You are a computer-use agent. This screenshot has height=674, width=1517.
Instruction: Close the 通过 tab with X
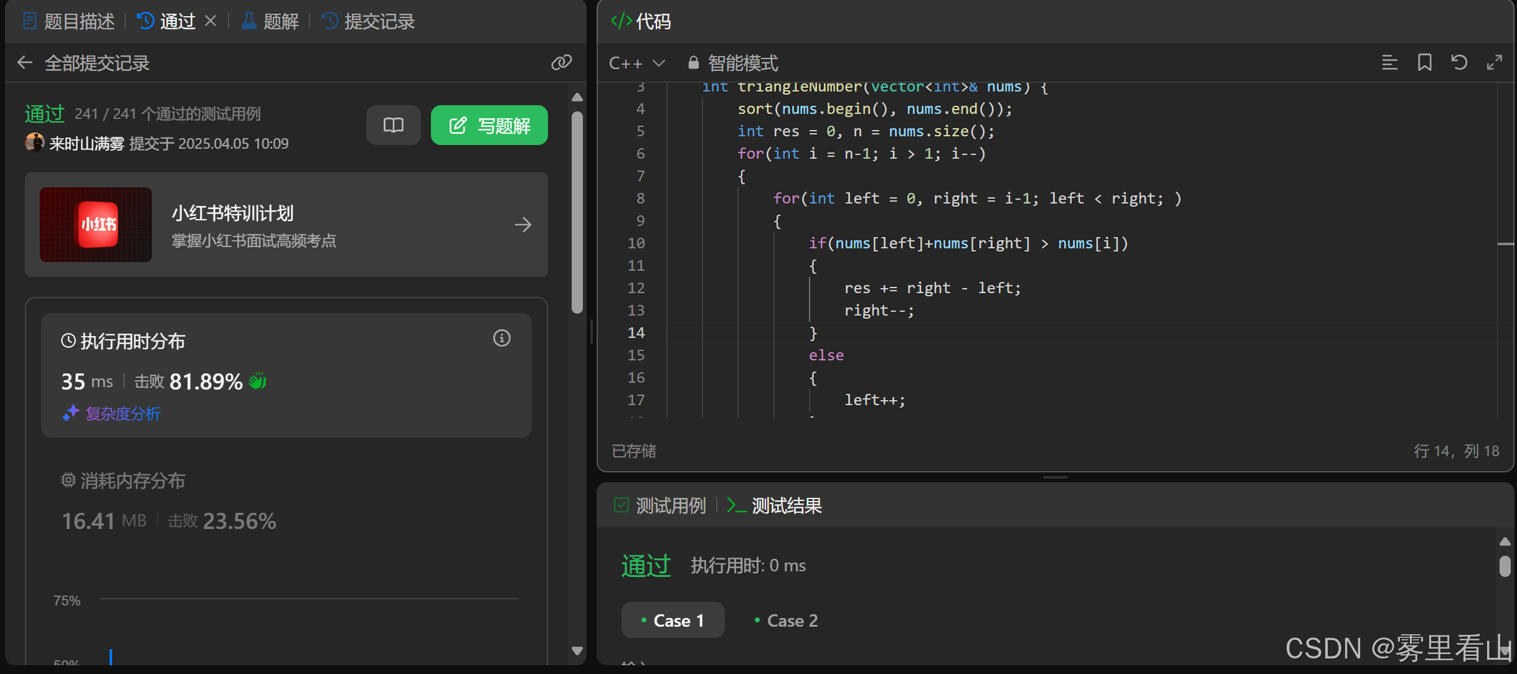[210, 21]
